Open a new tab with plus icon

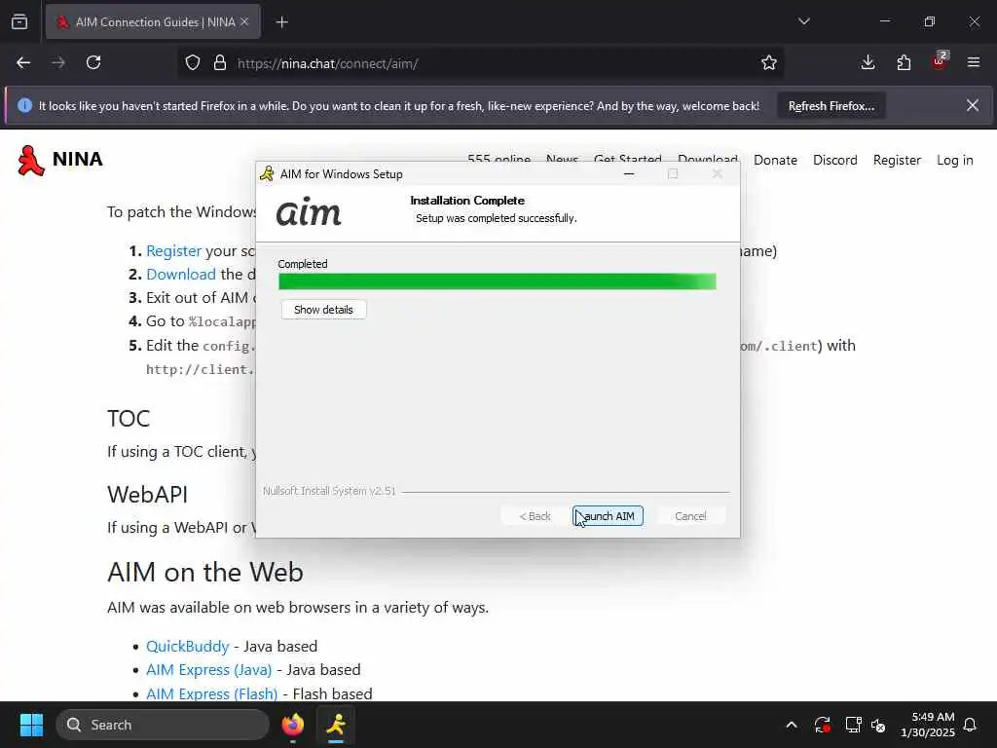click(x=281, y=22)
